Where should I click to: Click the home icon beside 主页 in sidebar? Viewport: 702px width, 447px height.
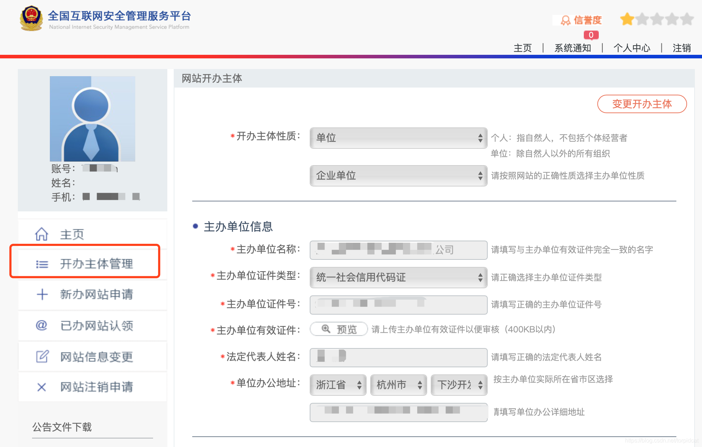41,234
